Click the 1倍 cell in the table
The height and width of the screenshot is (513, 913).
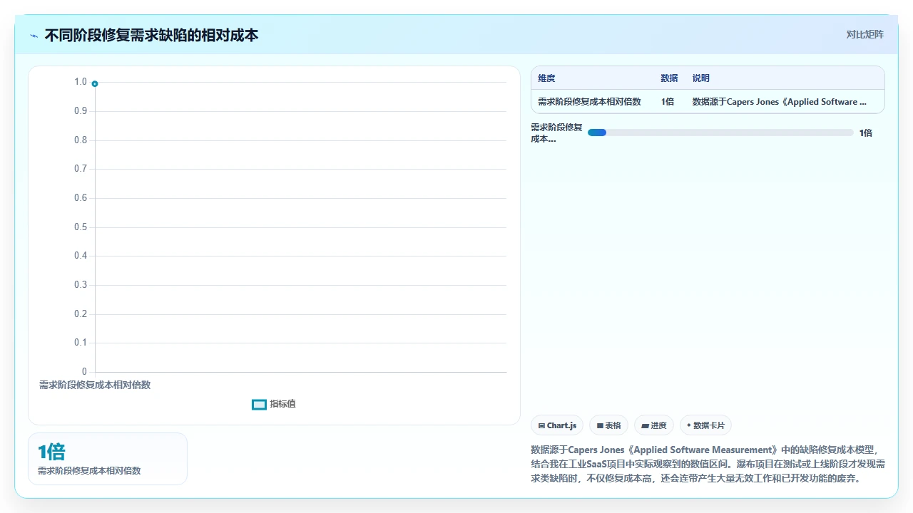tap(668, 102)
